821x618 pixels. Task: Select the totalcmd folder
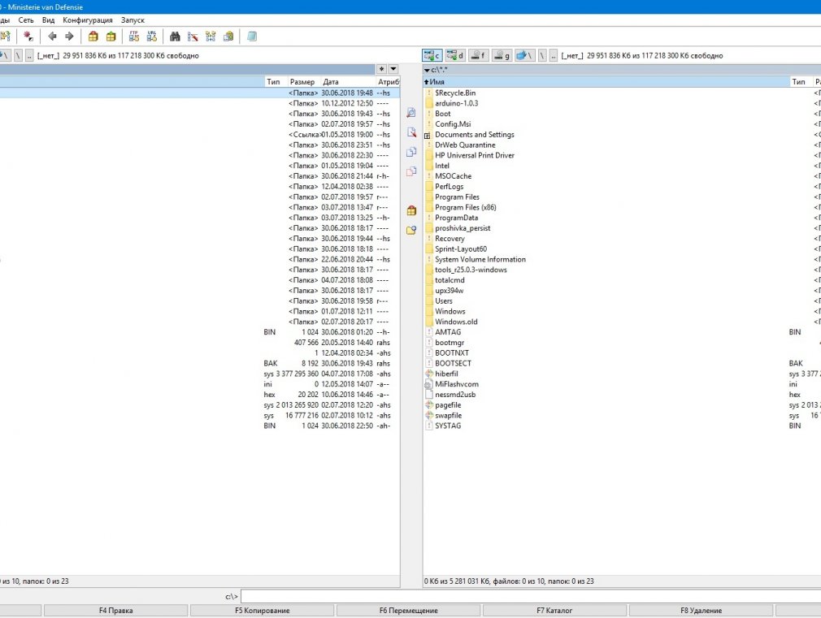[450, 280]
